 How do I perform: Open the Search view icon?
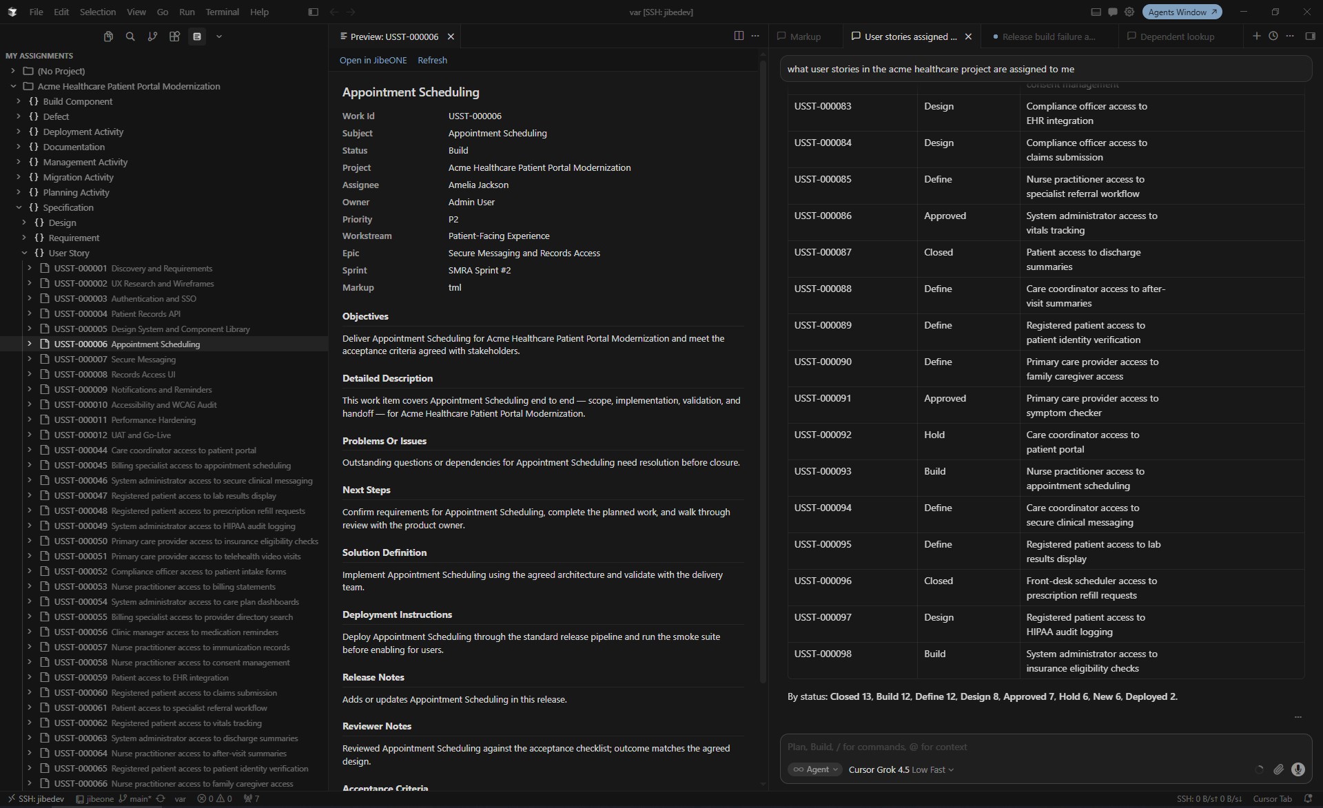pyautogui.click(x=130, y=37)
